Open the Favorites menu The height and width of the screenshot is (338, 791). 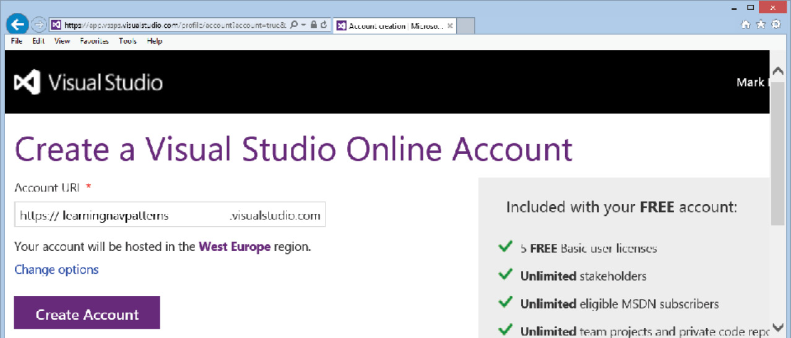coord(94,41)
